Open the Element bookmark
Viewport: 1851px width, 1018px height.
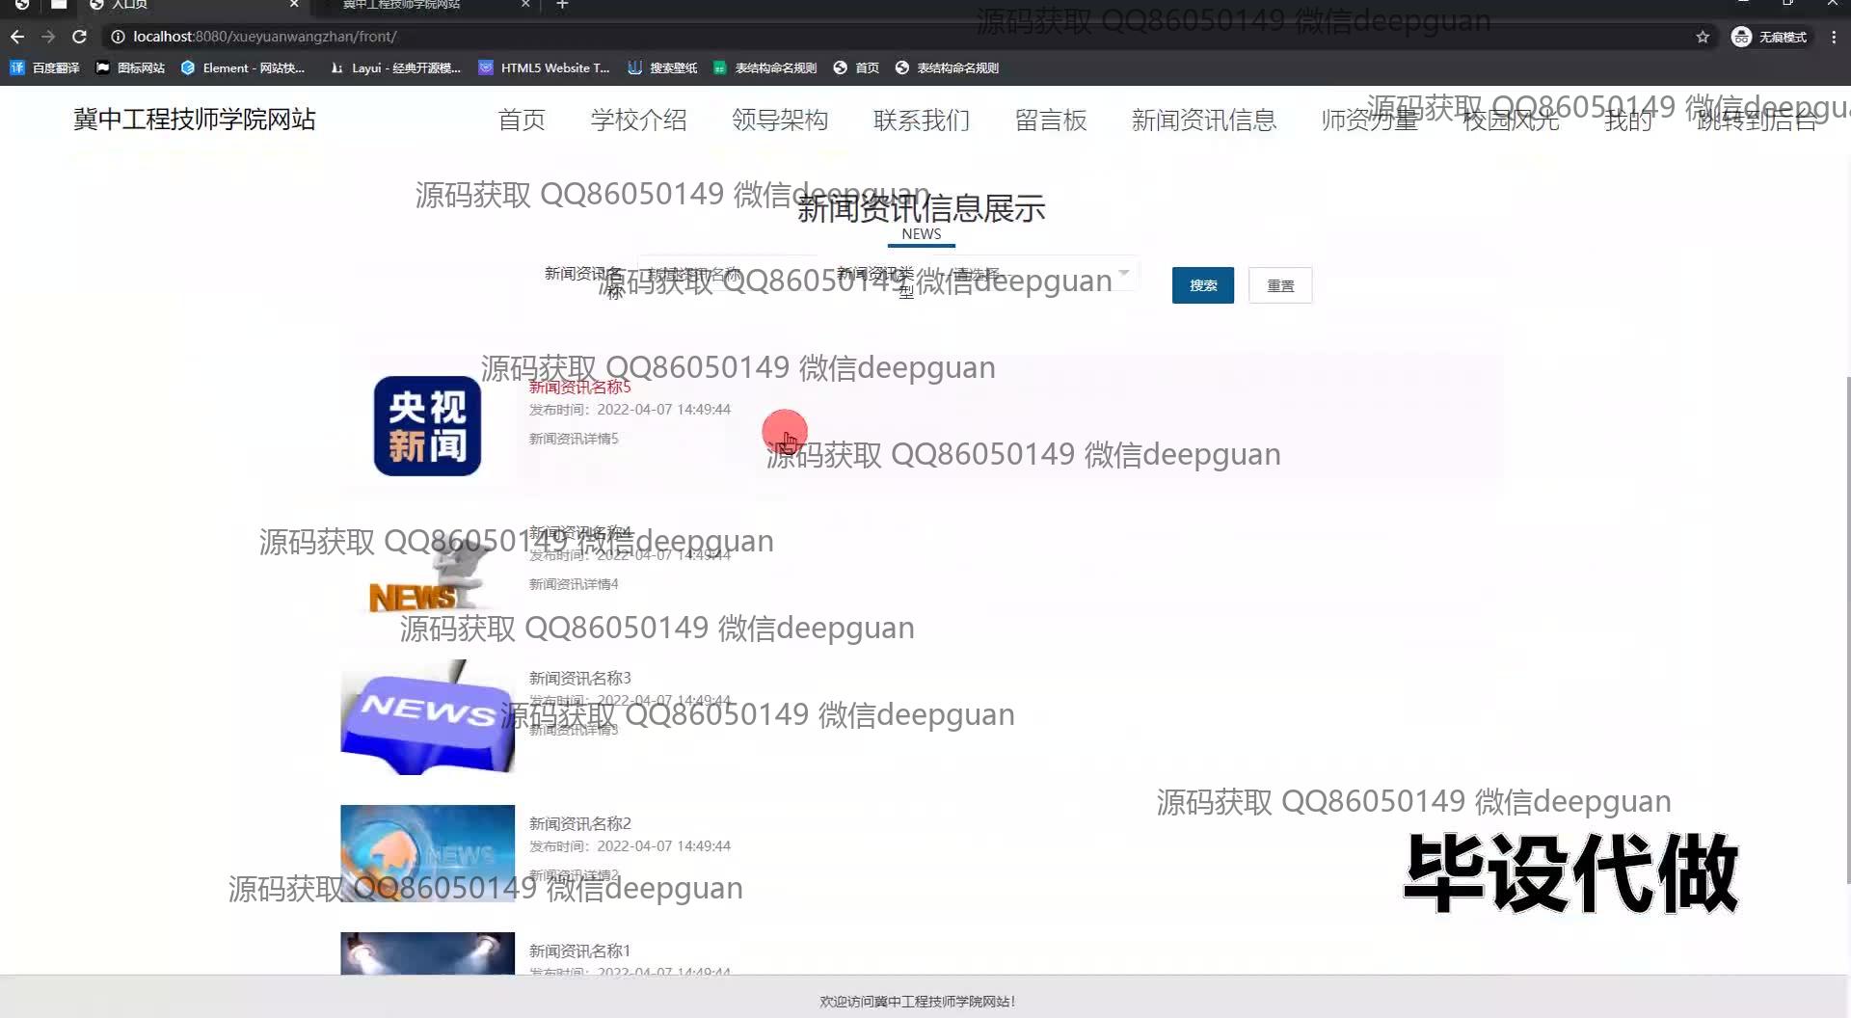coord(243,67)
